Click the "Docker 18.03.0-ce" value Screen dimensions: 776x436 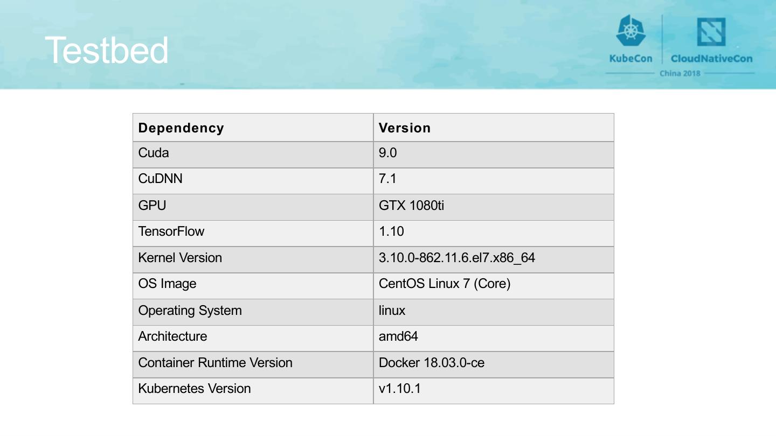(432, 363)
